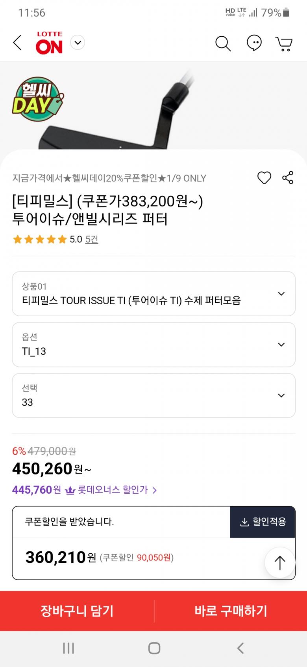Image resolution: width=307 pixels, height=667 pixels.
Task: Tap the LOTTE ON logo
Action: tap(49, 43)
